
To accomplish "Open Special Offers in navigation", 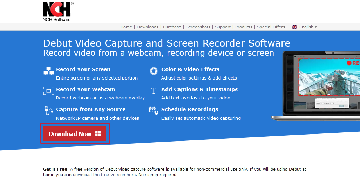I will (x=271, y=27).
